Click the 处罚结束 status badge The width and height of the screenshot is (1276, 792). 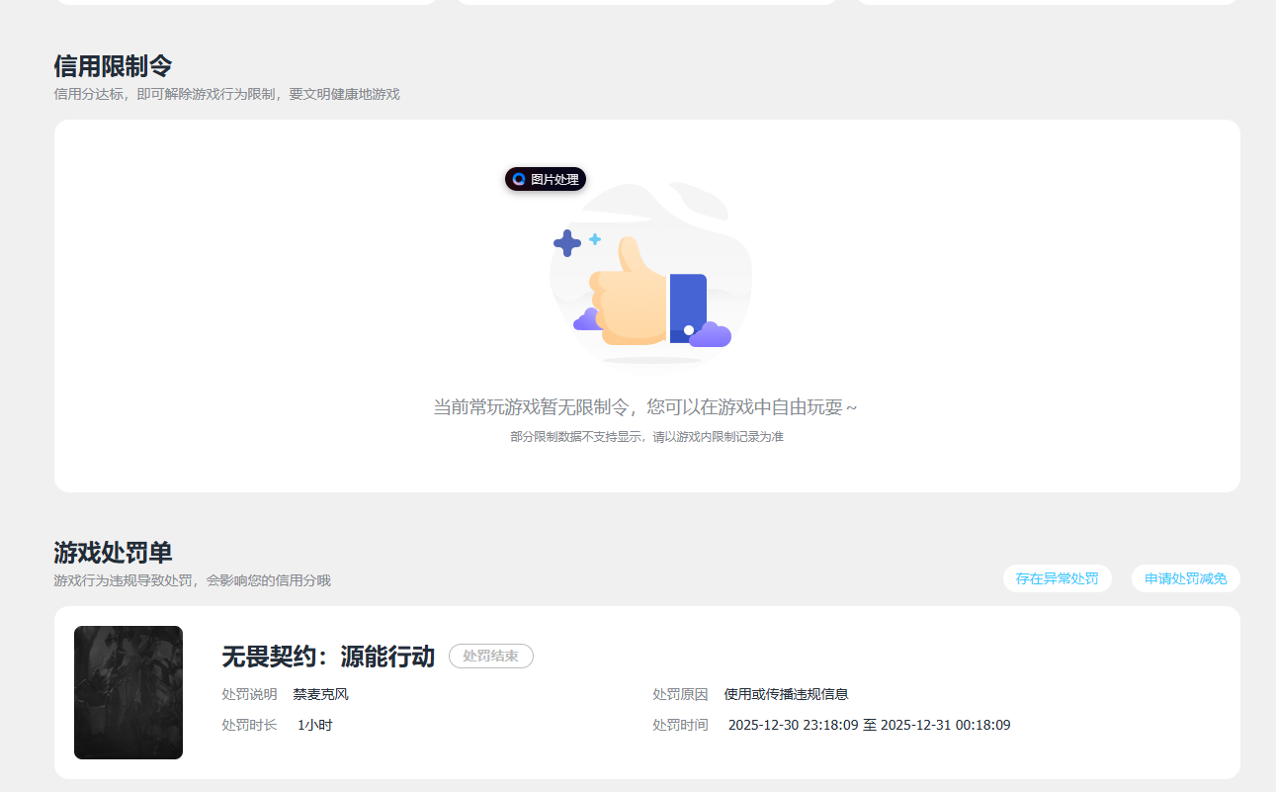(x=491, y=656)
